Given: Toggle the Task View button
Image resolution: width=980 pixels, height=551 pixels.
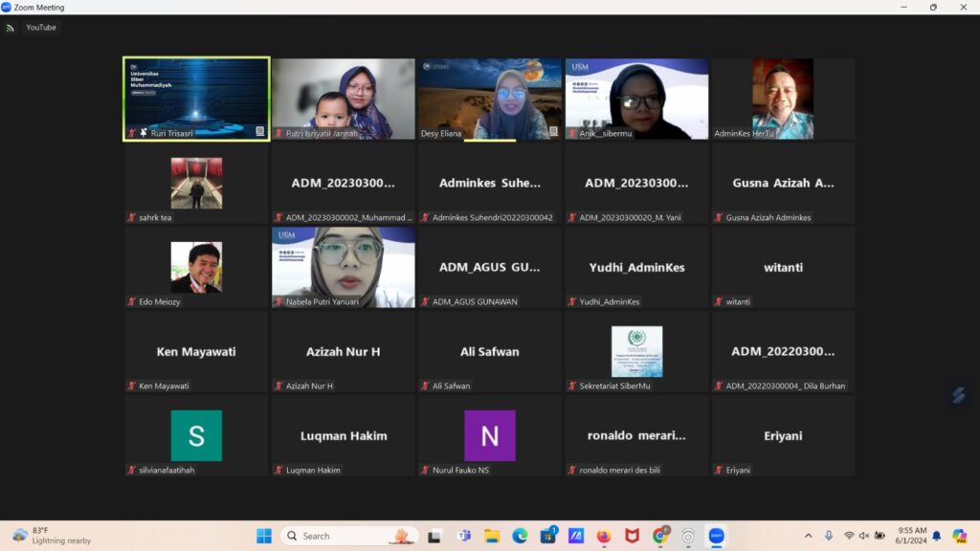Looking at the screenshot, I should (434, 536).
